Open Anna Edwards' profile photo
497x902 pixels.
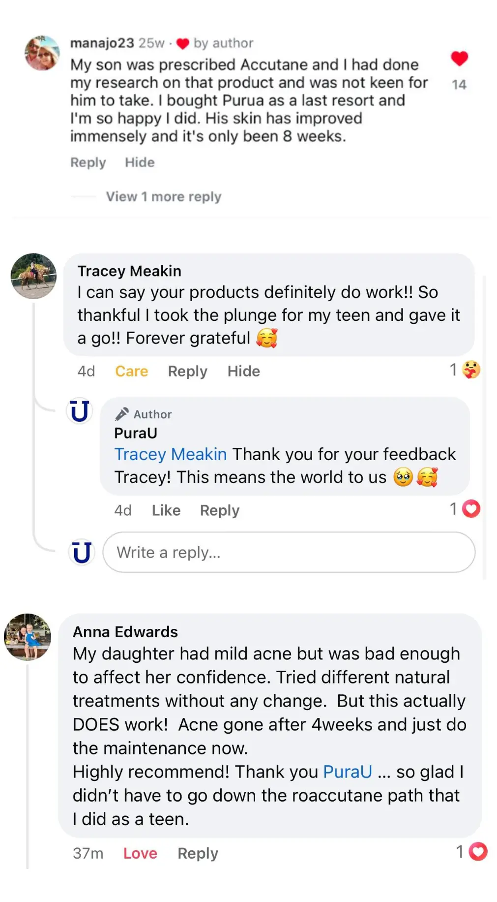coord(28,636)
